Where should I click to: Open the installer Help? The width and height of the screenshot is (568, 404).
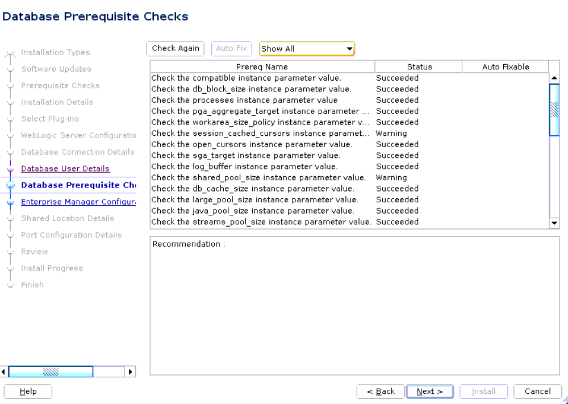[x=27, y=391]
